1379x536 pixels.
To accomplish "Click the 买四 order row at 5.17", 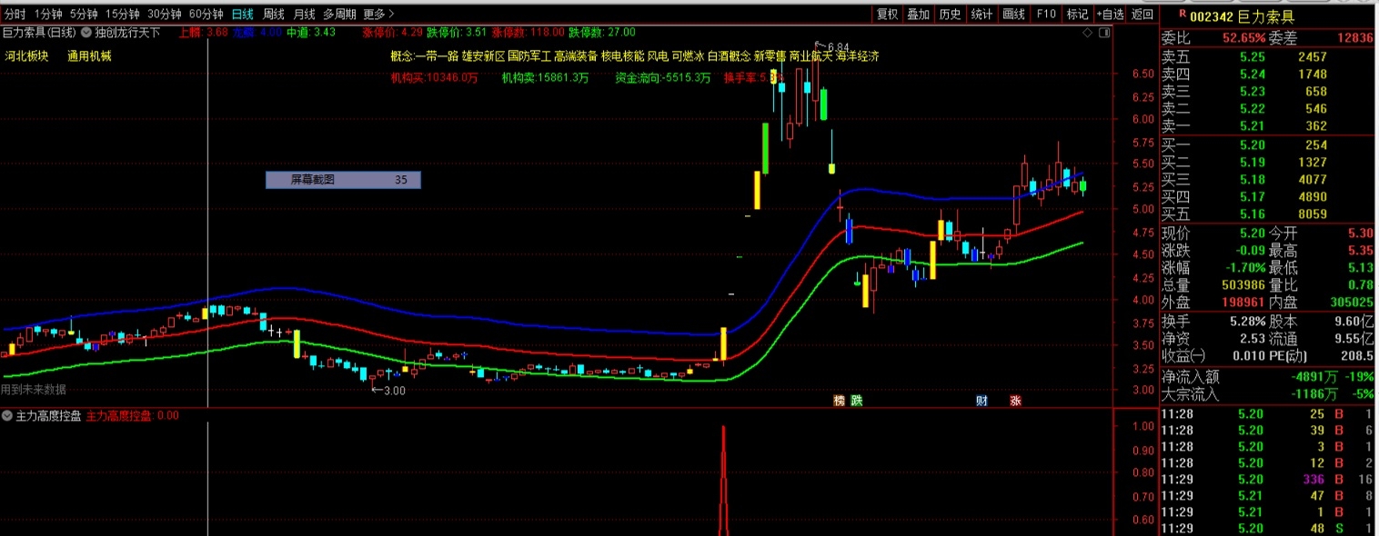I will click(1267, 197).
